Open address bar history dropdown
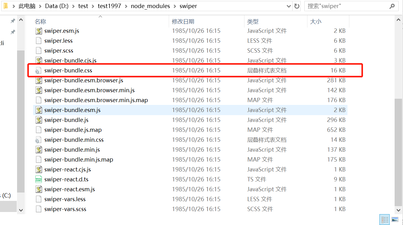 [x=289, y=6]
